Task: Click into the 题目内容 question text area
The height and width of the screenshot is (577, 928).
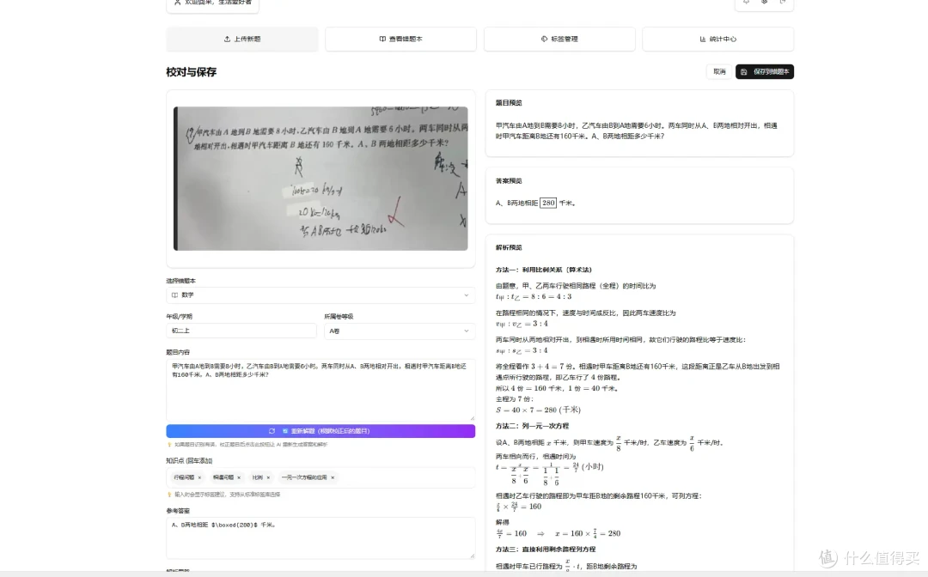Action: point(321,390)
